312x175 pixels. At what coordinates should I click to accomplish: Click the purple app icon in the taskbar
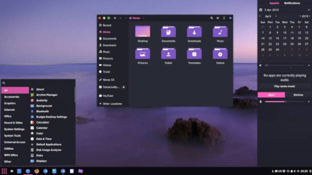[80, 171]
